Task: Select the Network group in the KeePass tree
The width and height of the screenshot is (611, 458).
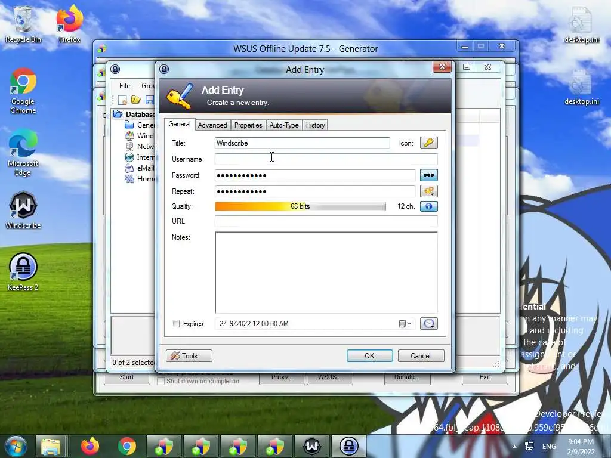Action: click(140, 147)
